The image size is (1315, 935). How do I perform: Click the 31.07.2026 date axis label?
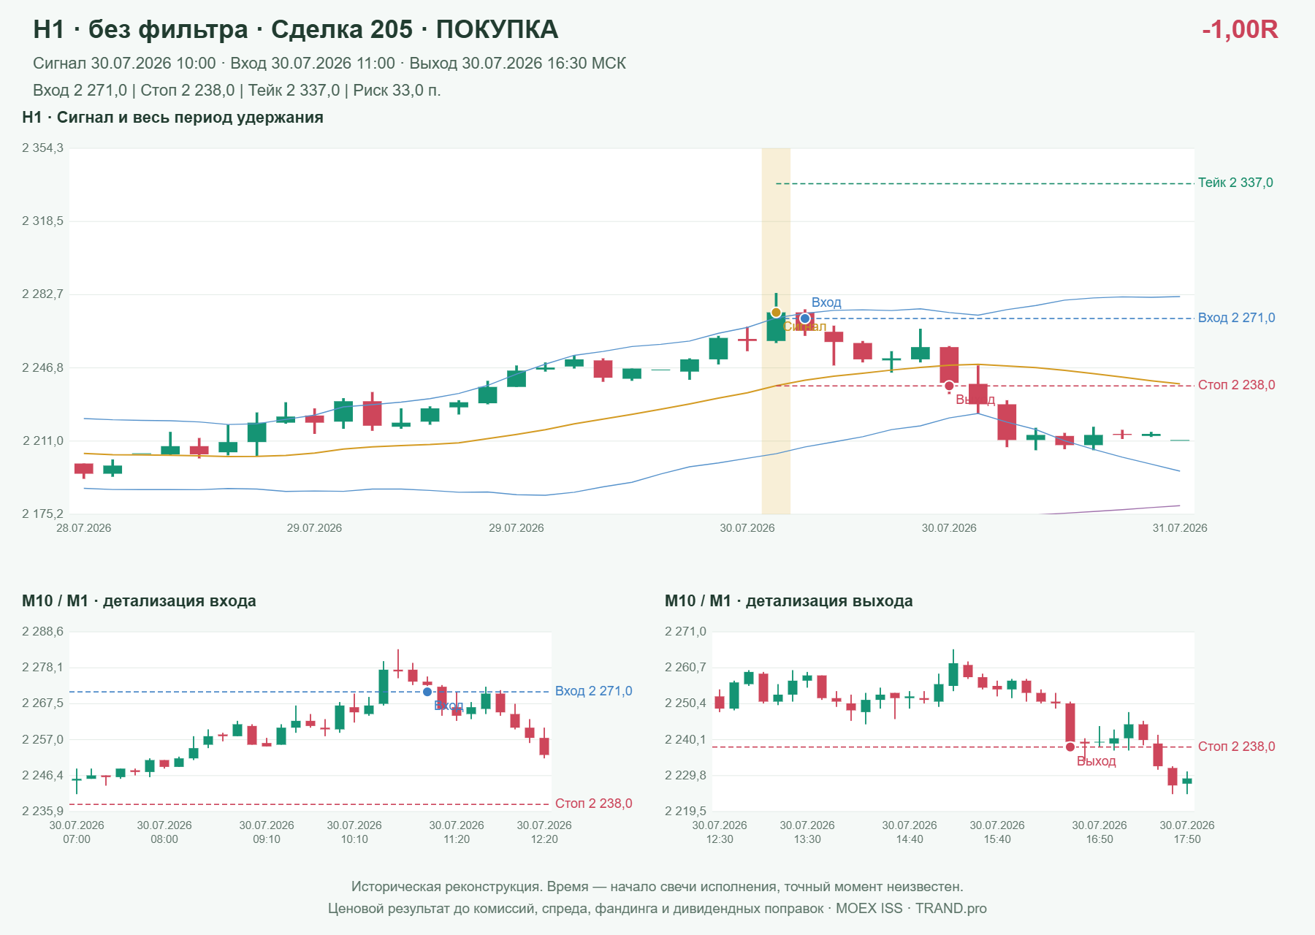[1180, 528]
